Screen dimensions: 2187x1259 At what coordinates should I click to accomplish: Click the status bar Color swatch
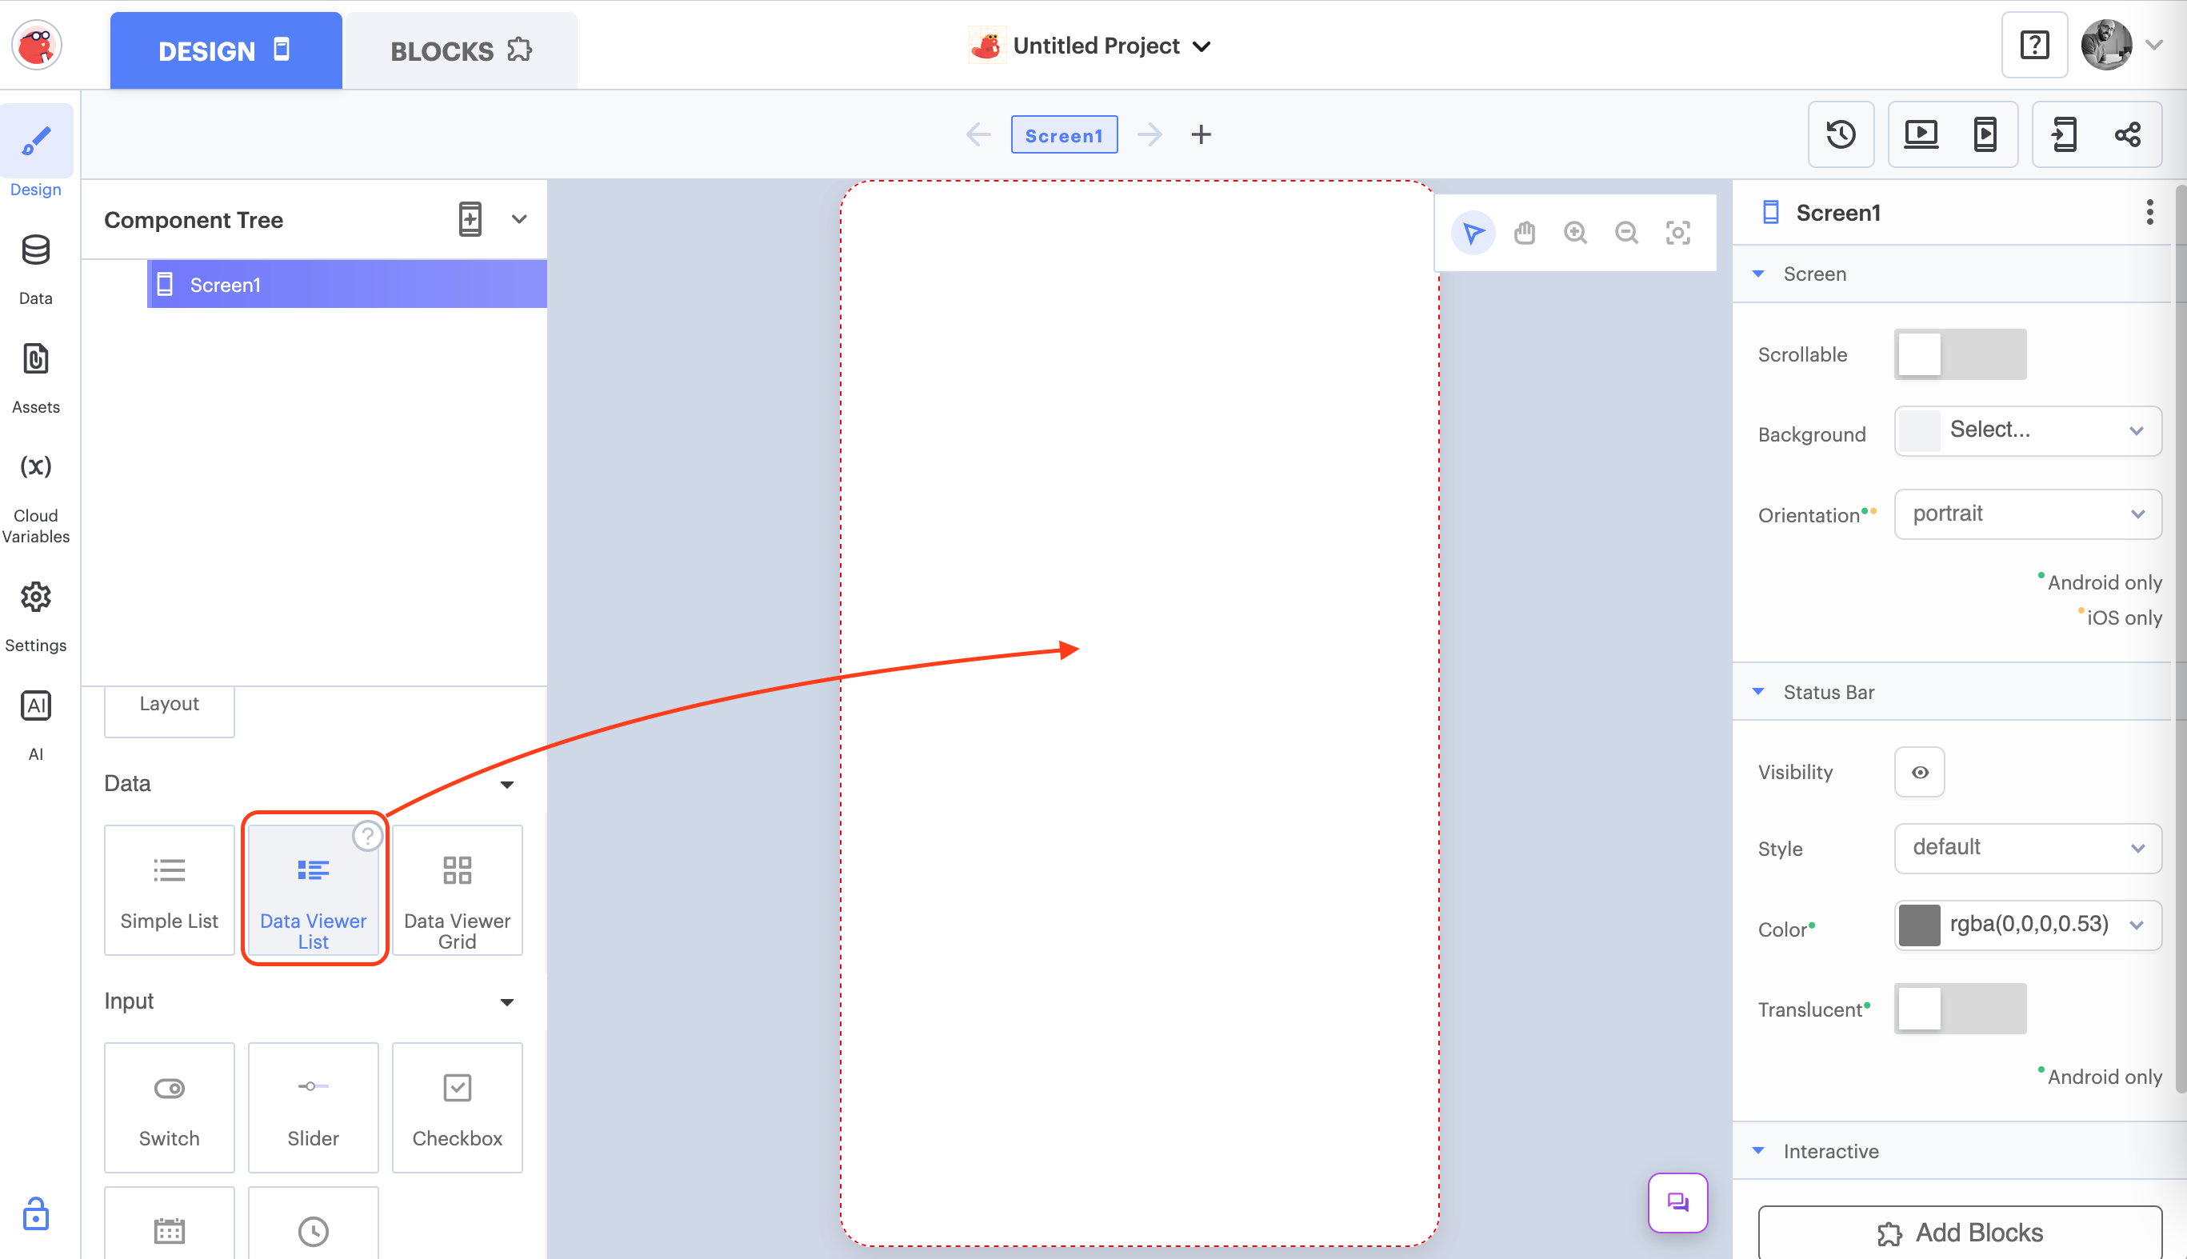[x=1918, y=925]
